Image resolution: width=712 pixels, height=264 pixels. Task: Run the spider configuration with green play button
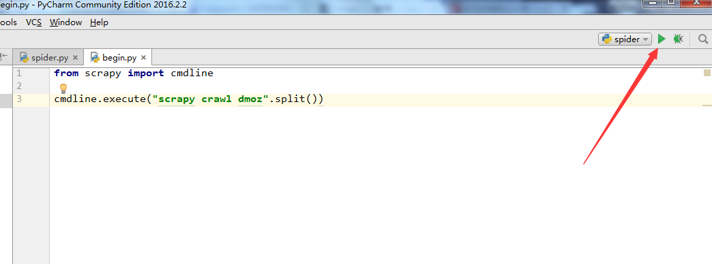point(662,39)
